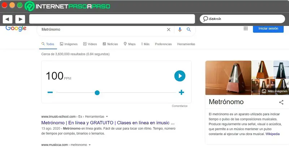Expand the imusic-school result dropdown arrow
Screen dimensions: 289x152
pyautogui.click(x=107, y=117)
